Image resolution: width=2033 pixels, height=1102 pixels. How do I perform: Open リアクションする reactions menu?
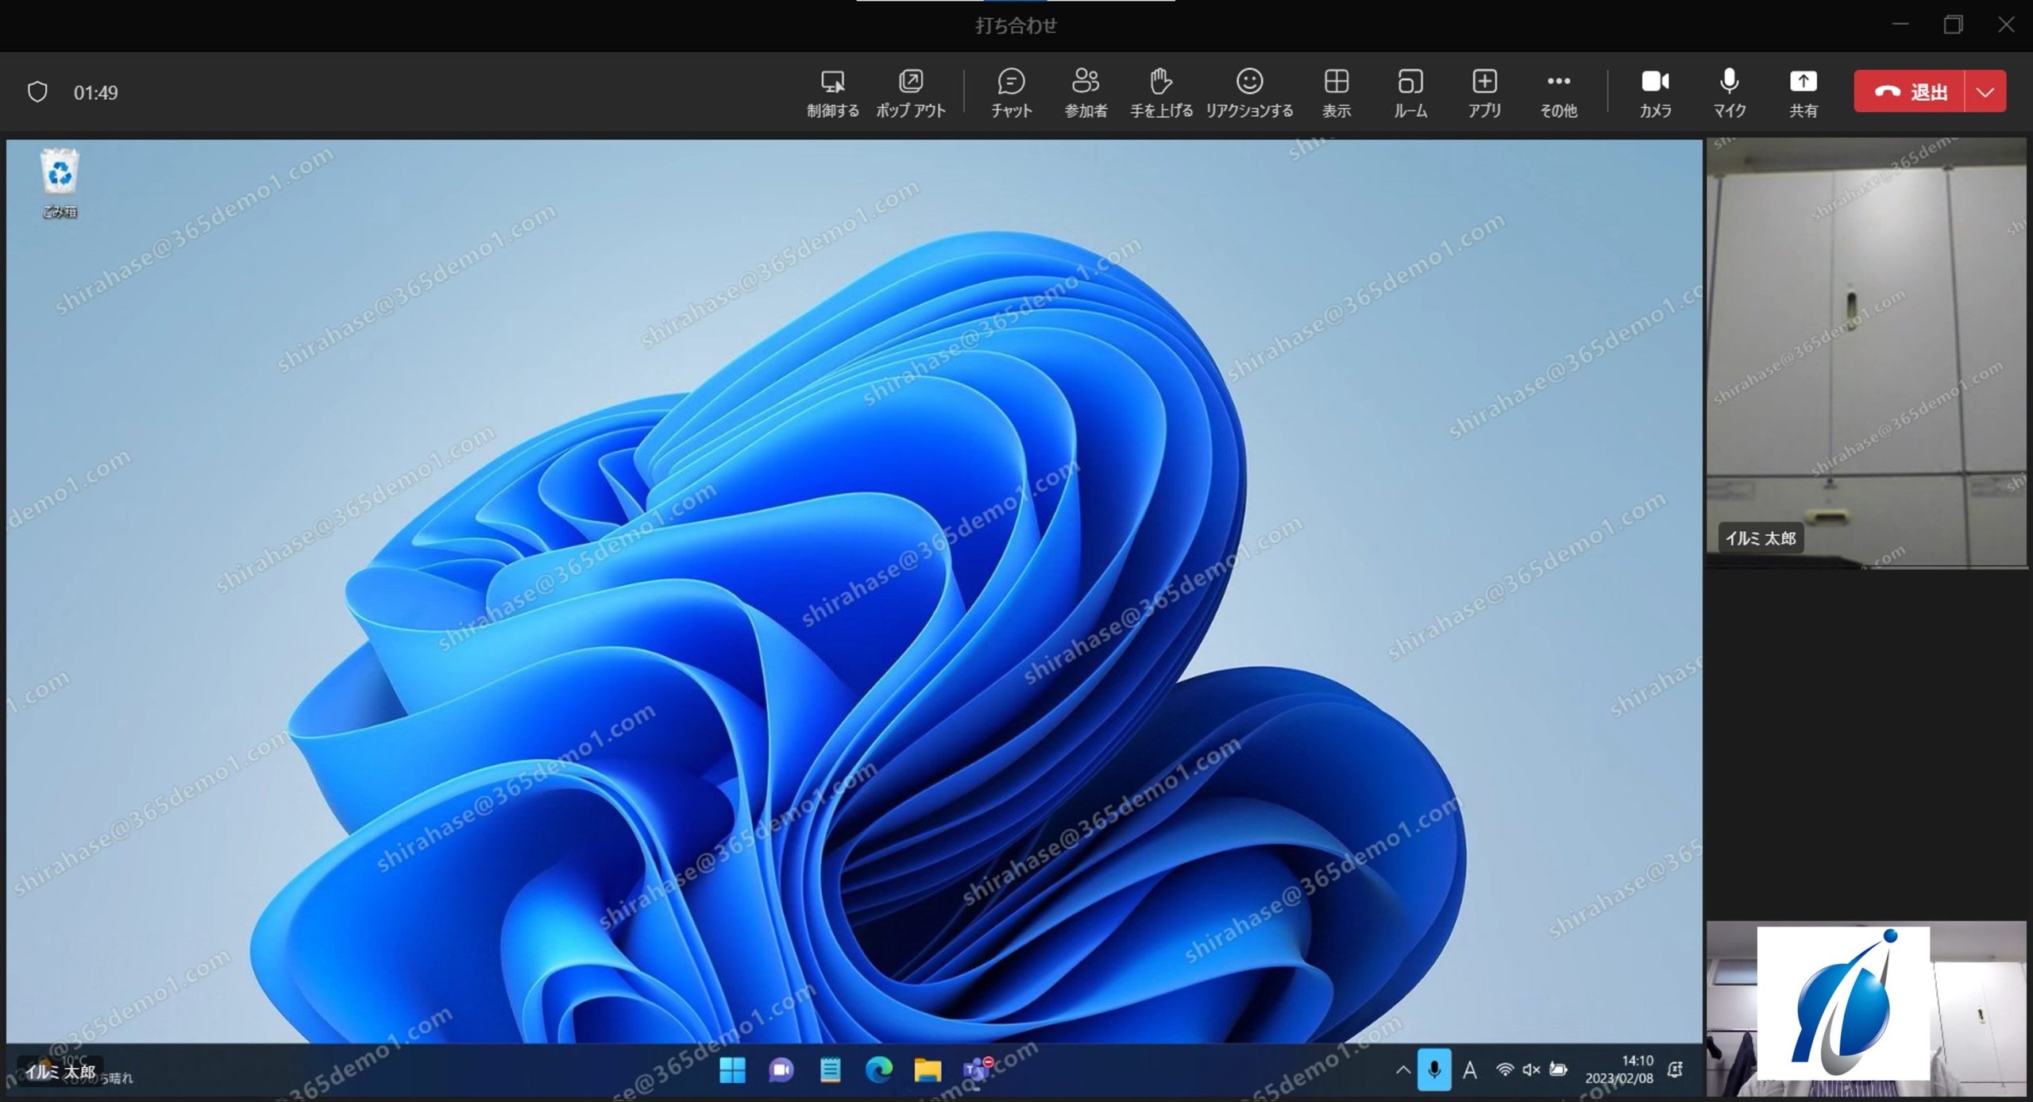pos(1249,93)
